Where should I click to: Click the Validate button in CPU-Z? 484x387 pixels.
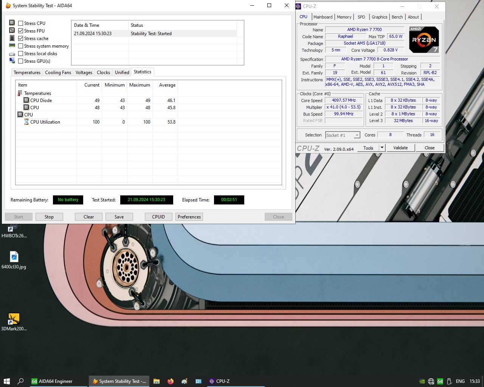click(400, 148)
